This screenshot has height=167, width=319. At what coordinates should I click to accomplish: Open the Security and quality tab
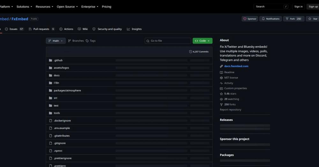[x=107, y=29]
